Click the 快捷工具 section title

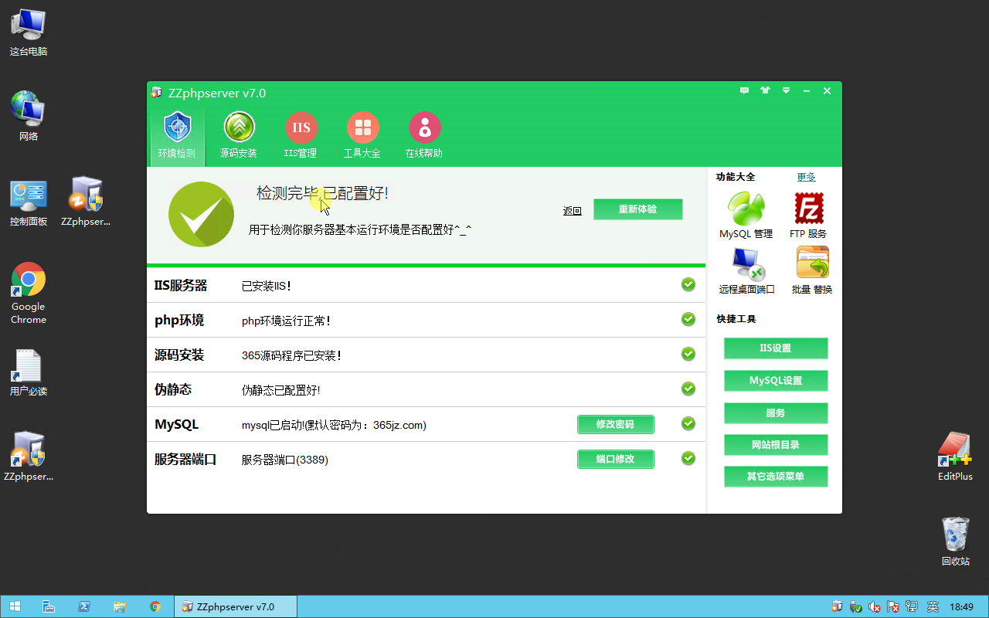[x=736, y=319]
